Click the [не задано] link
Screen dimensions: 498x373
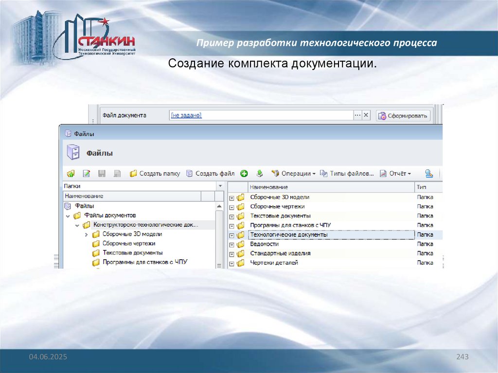[186, 115]
